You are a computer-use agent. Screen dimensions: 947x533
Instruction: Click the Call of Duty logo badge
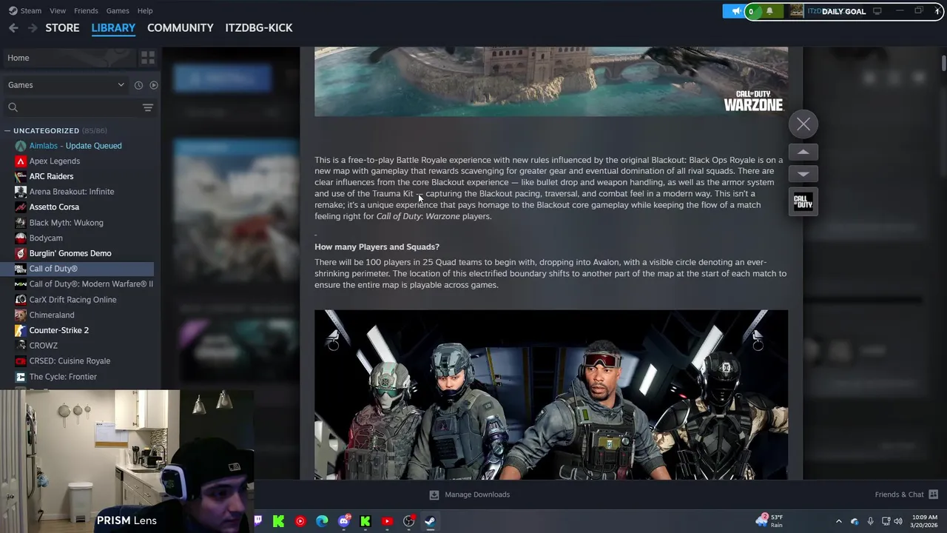[x=803, y=202]
